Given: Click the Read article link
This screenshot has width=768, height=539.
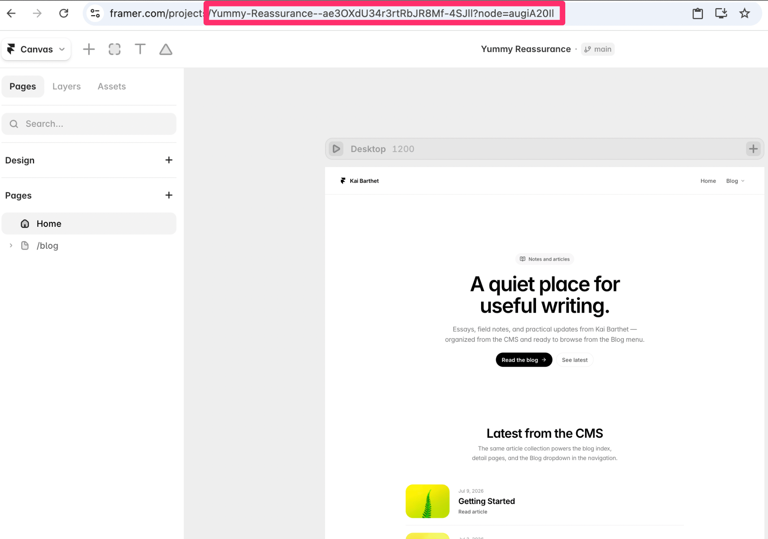Looking at the screenshot, I should pos(473,512).
